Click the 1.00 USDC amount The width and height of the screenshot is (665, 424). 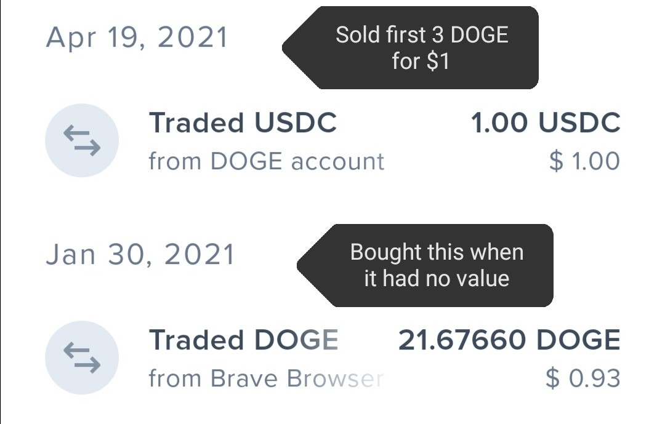546,122
